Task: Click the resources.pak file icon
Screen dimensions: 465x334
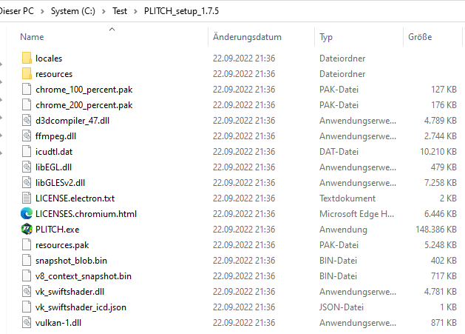Action: point(27,244)
